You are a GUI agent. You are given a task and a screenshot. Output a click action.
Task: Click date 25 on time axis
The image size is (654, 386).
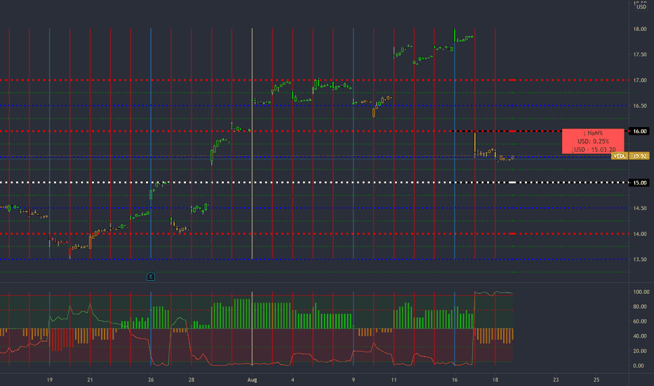pos(596,380)
